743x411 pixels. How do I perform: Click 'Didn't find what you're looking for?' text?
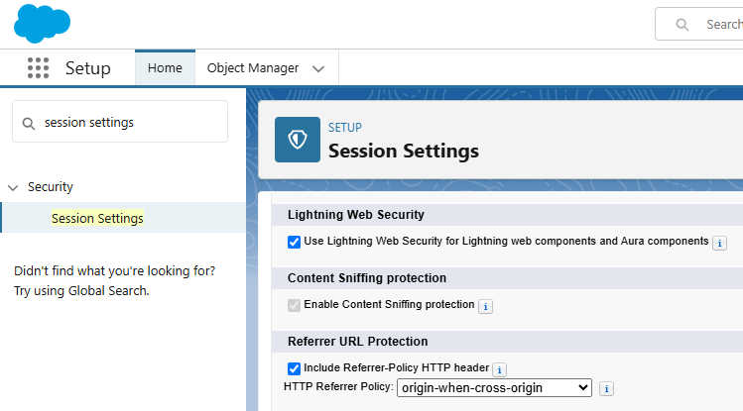[x=115, y=271]
